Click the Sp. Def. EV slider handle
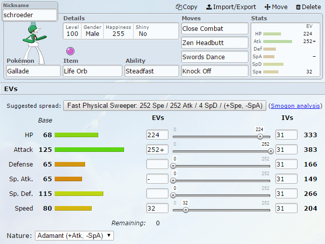 pos(173,195)
